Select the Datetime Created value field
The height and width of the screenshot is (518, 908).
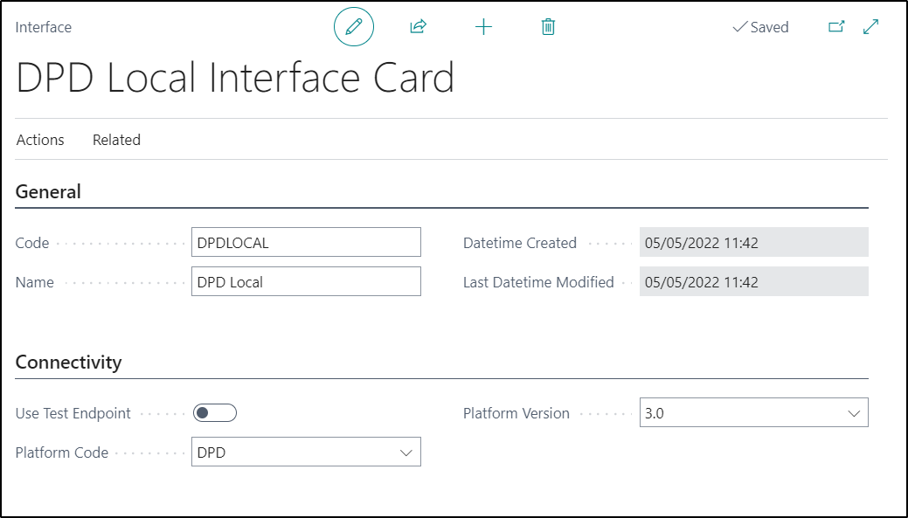753,242
